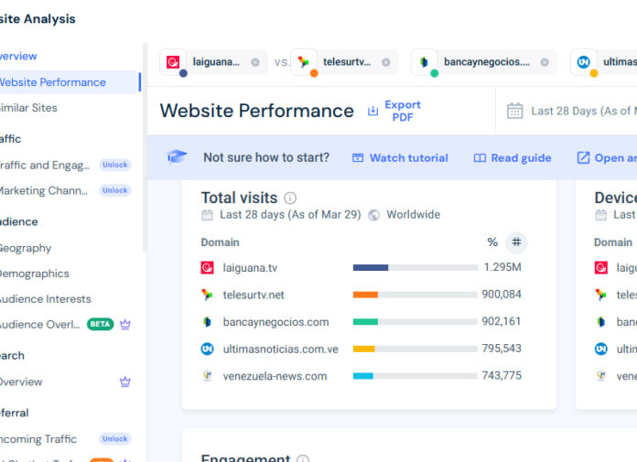Switch Total visits to number view
Screen dimensions: 637x462
point(516,242)
